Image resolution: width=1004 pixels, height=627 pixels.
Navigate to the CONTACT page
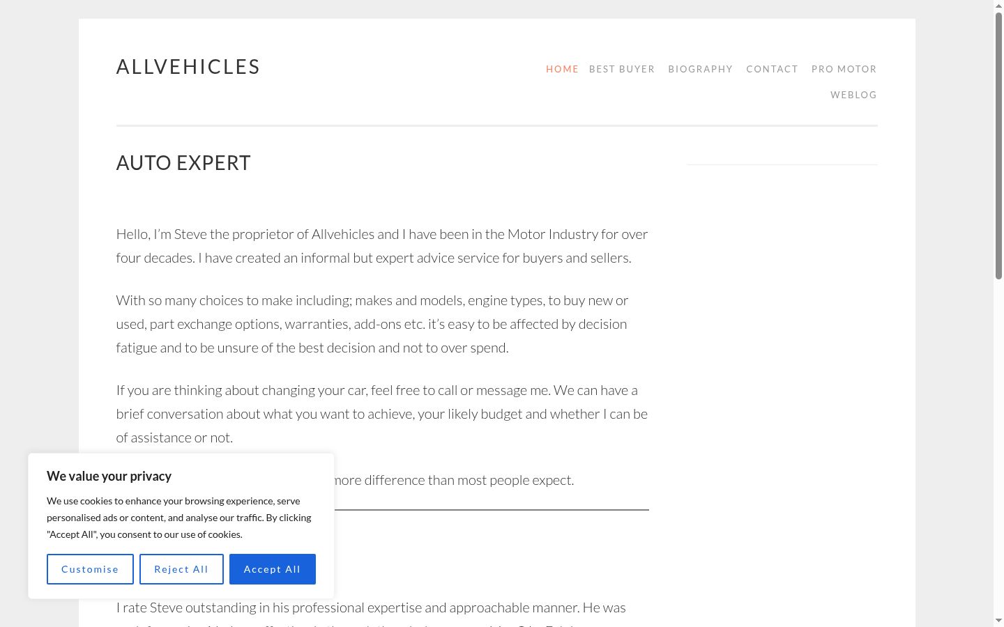[772, 69]
